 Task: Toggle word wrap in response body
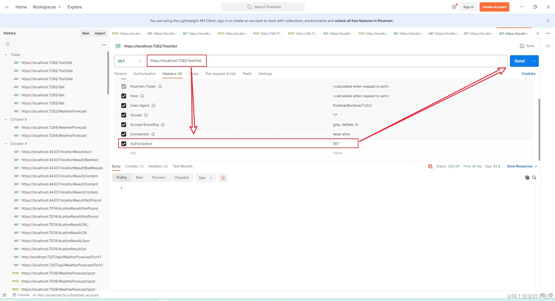pos(223,178)
